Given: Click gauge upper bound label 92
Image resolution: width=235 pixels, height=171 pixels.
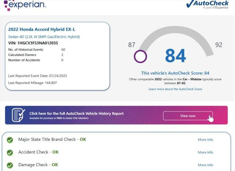Looking at the screenshot, I should 219,45.
